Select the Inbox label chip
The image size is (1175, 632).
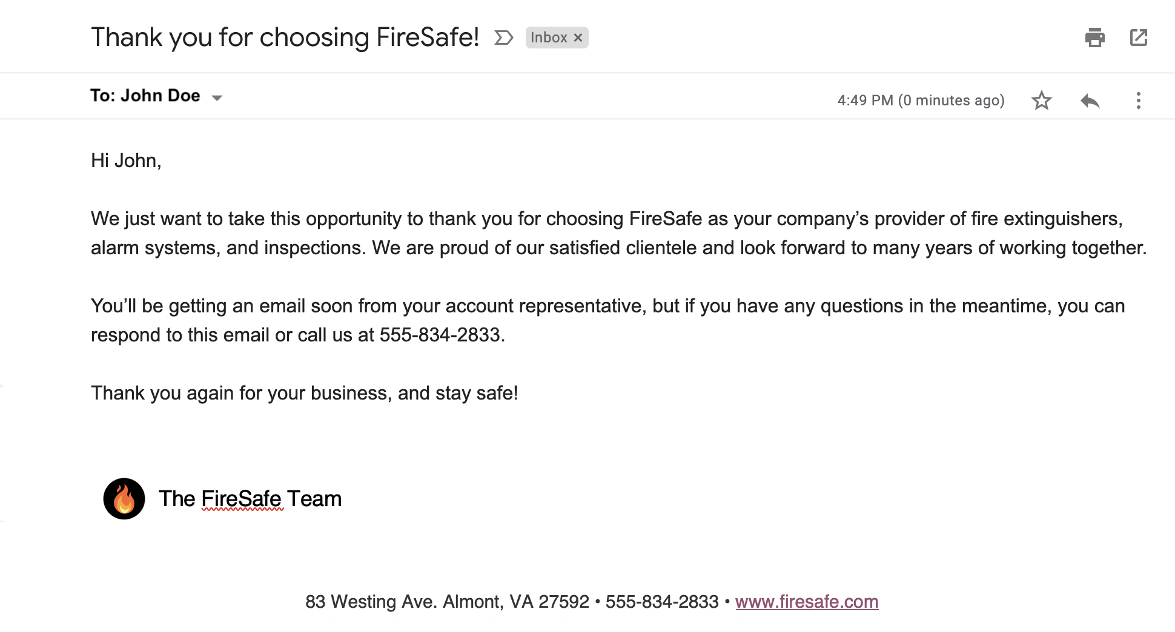(x=548, y=37)
